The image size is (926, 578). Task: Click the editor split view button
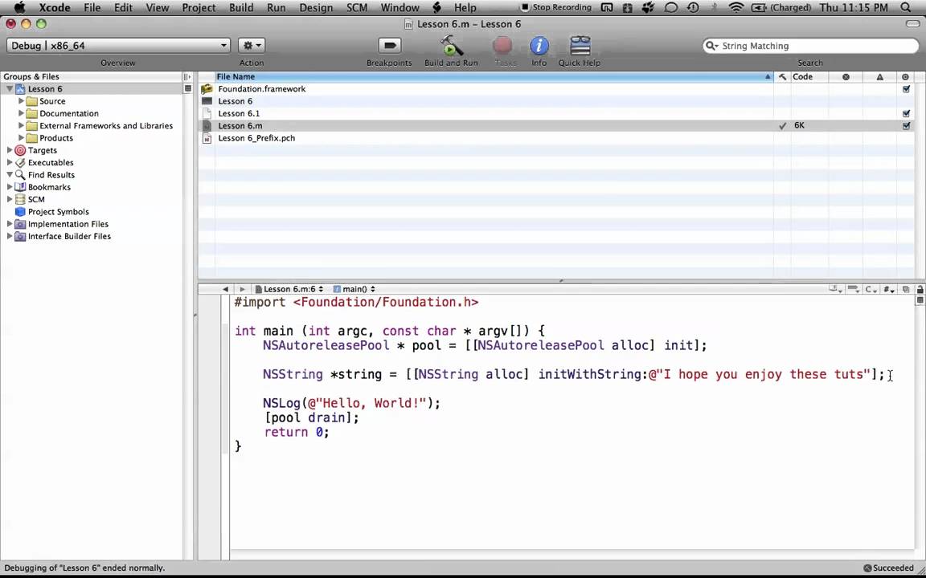click(x=920, y=300)
